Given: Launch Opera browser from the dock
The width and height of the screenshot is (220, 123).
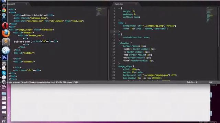Looking at the screenshot, I should (5, 26).
